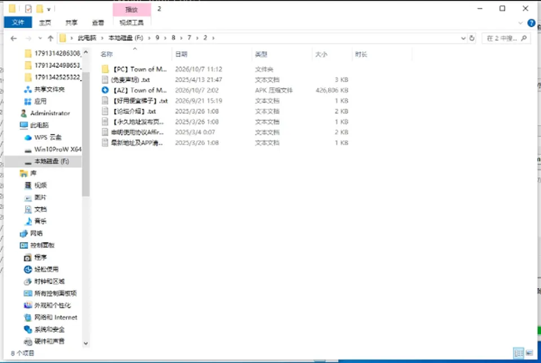Switch to large icons view layout

pos(529,353)
